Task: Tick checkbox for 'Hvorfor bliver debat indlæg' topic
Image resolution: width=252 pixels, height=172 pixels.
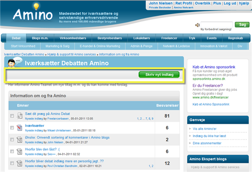Action: pyautogui.click(x=12, y=163)
